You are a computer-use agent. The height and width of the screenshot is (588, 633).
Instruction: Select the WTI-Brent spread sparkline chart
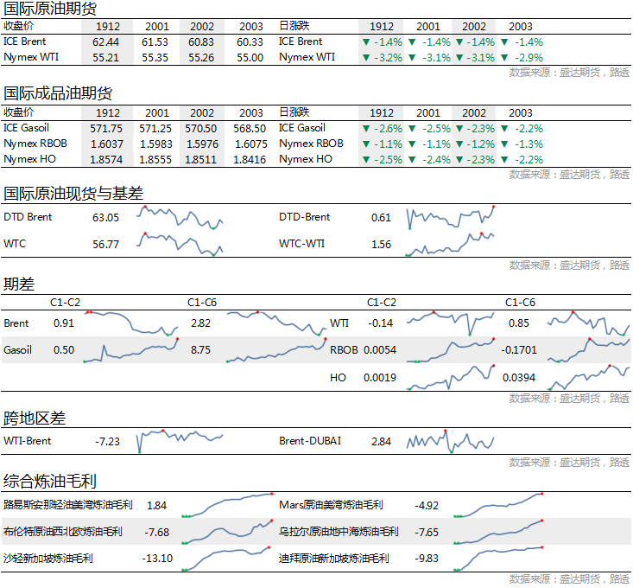pos(180,441)
